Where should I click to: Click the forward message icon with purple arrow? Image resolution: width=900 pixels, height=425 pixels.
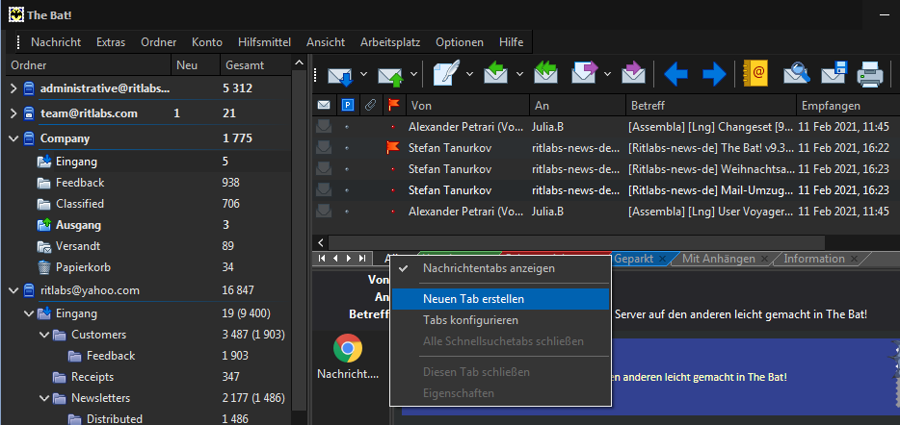click(x=586, y=74)
